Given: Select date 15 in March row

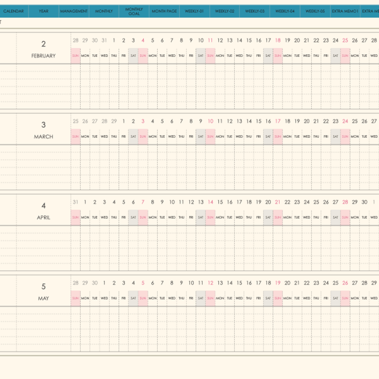Looking at the screenshot, I should 259,122.
